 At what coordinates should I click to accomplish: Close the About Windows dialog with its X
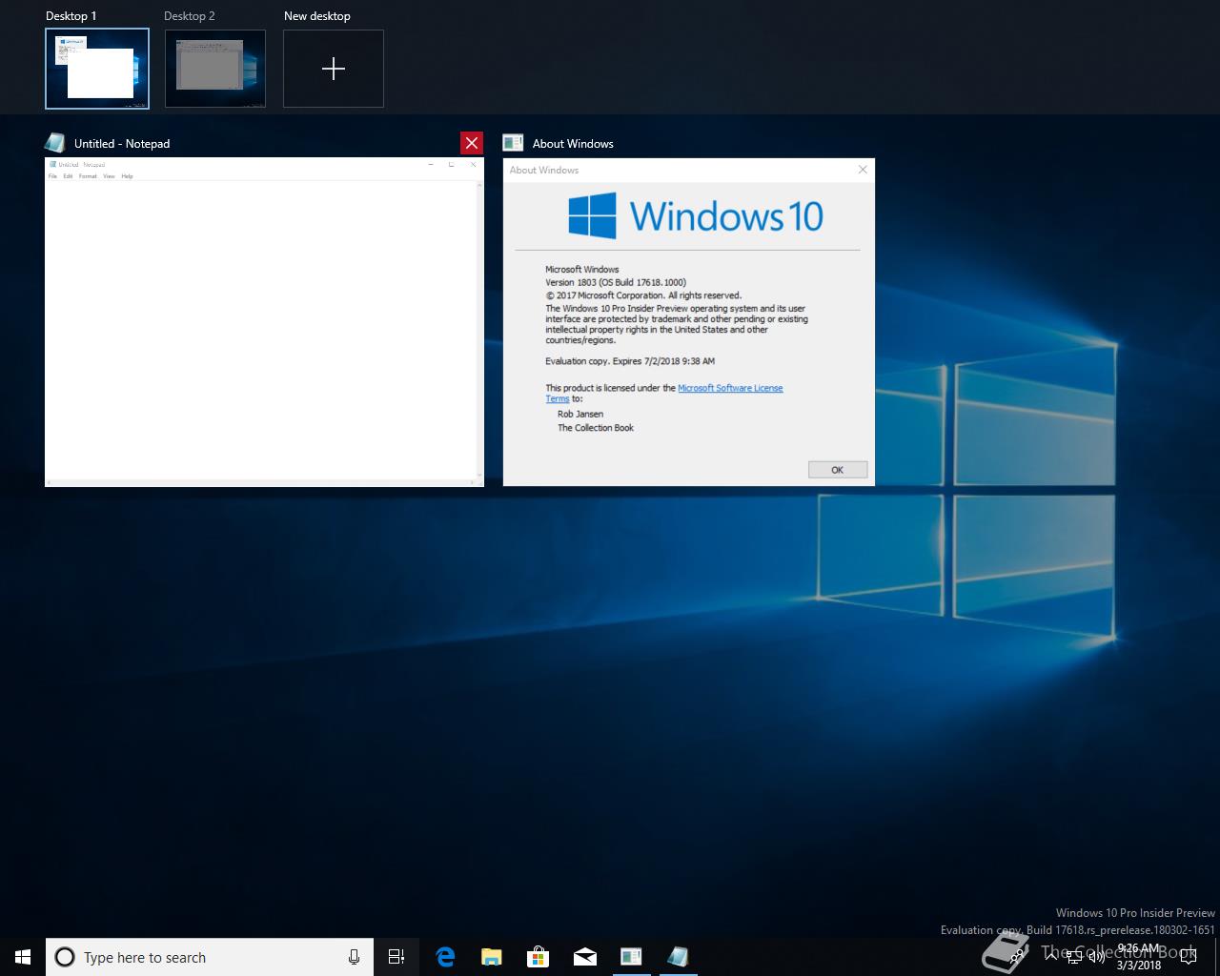(x=863, y=170)
